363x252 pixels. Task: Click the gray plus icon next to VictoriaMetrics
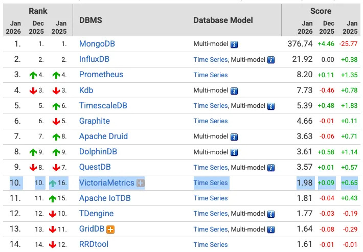(x=141, y=183)
